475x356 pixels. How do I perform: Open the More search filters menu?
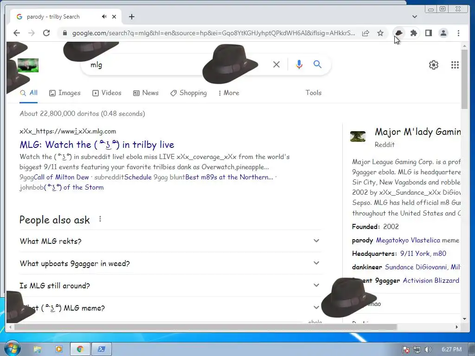229,93
